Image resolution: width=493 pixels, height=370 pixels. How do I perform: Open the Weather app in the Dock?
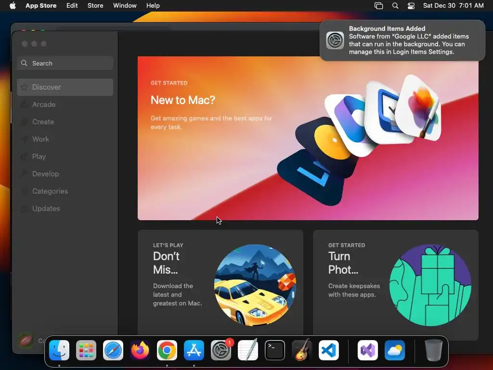click(395, 350)
